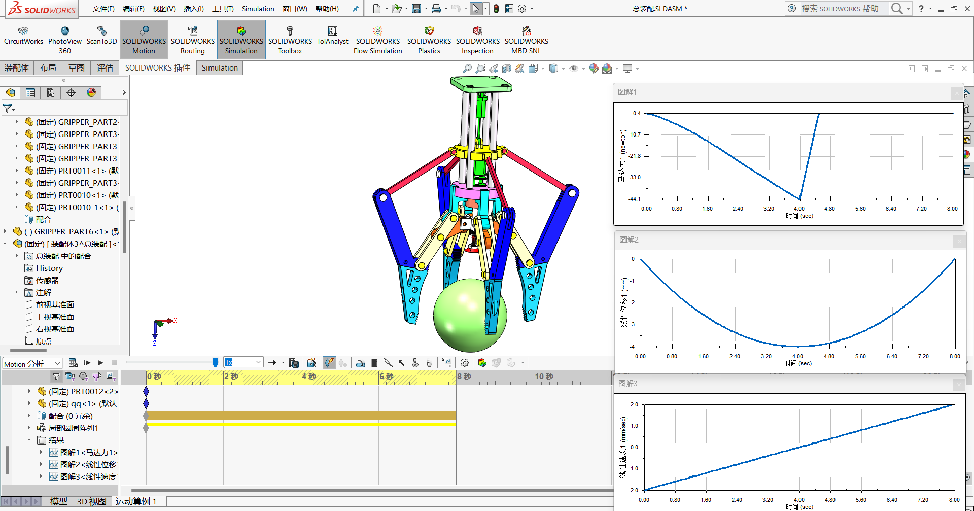Click the 运动算例 1 tab
The height and width of the screenshot is (511, 974).
(136, 501)
